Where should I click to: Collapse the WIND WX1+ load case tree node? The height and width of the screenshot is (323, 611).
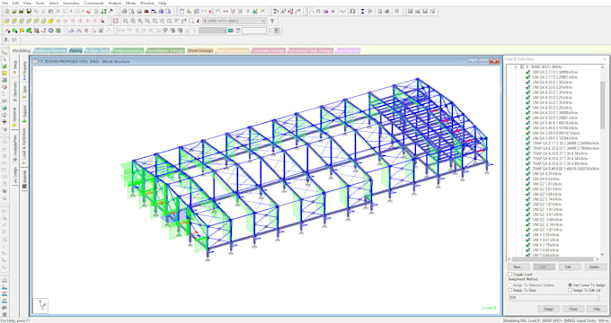click(516, 67)
